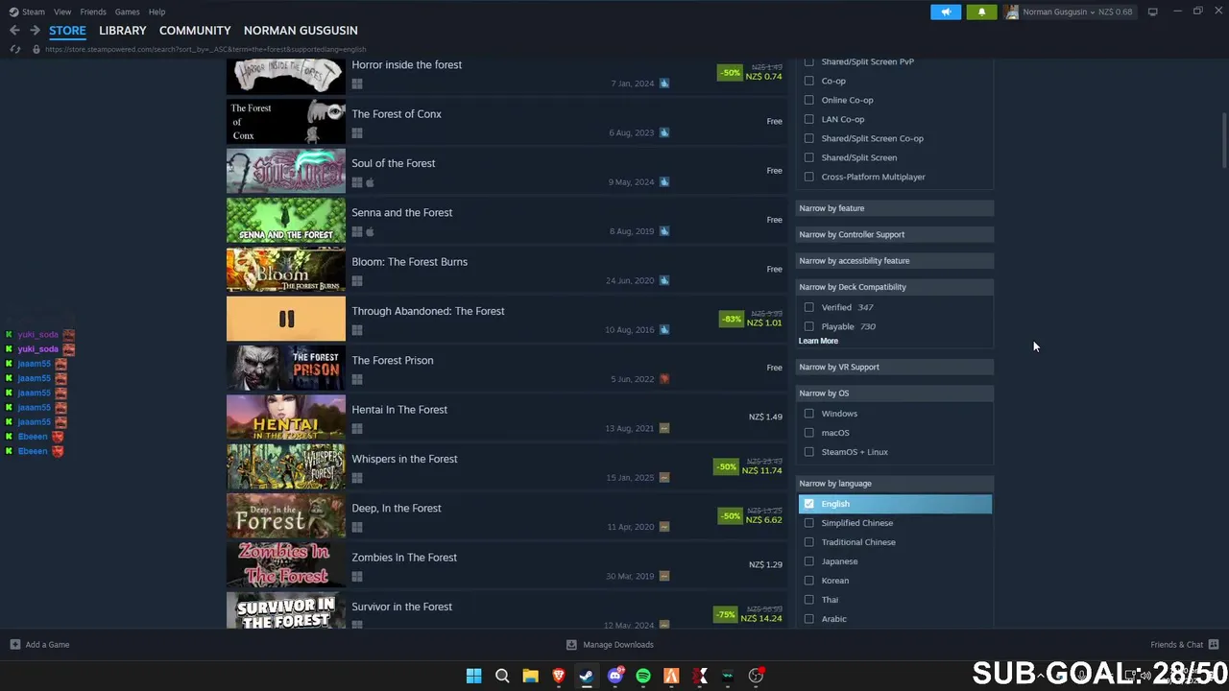Enable the Verified Deck compatibility filter
The height and width of the screenshot is (691, 1229).
click(x=808, y=307)
